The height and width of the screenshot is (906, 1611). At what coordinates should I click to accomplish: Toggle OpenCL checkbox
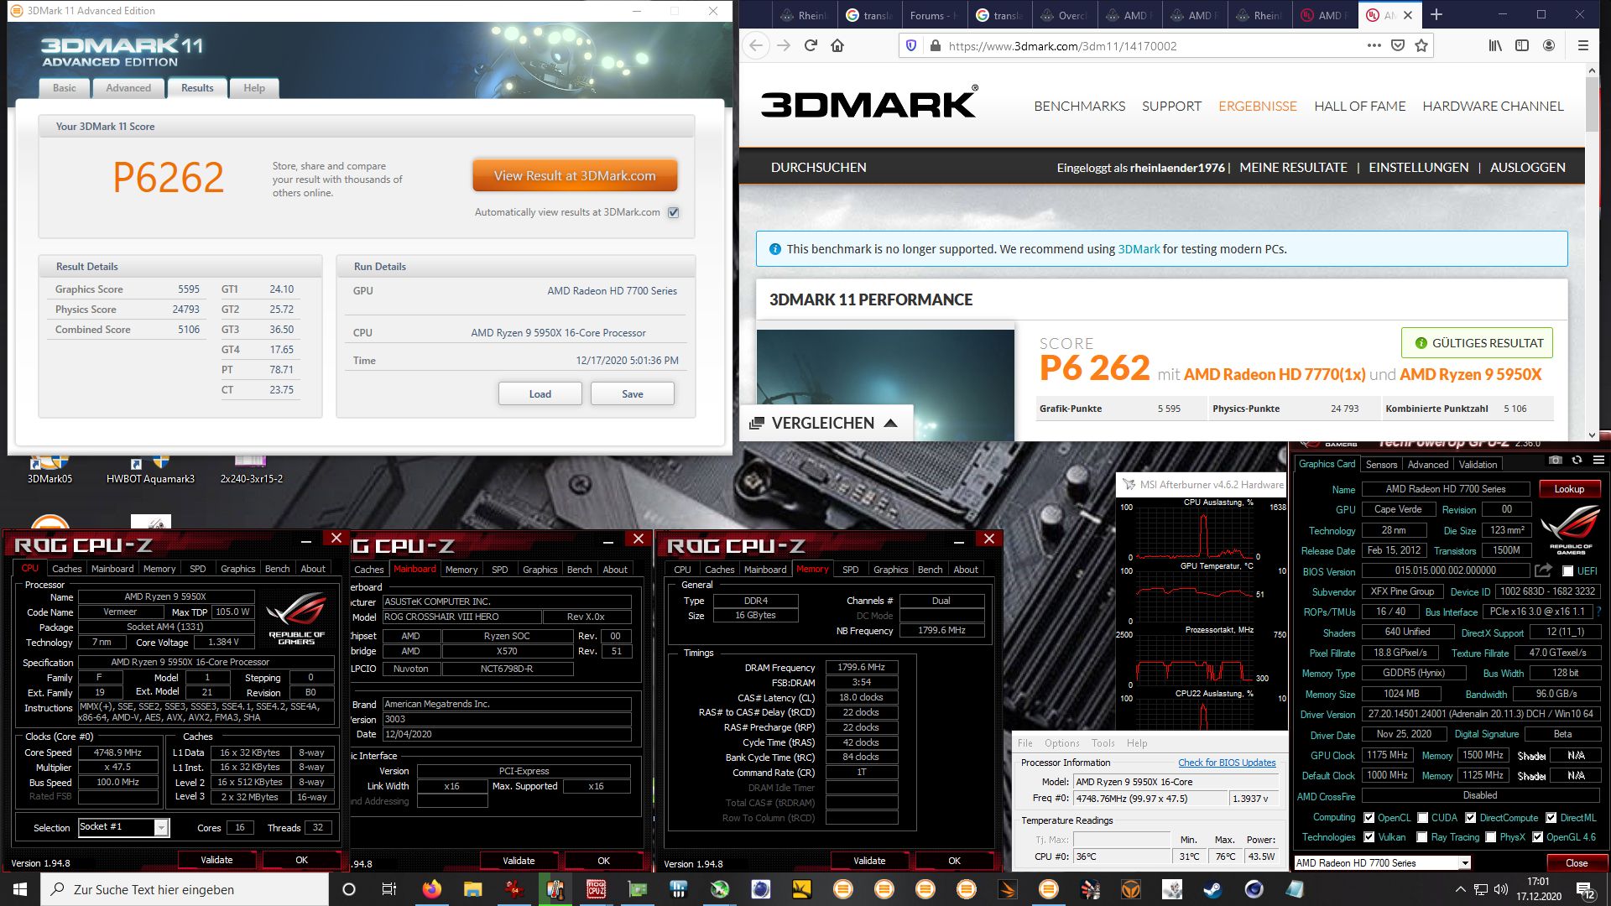click(1369, 818)
